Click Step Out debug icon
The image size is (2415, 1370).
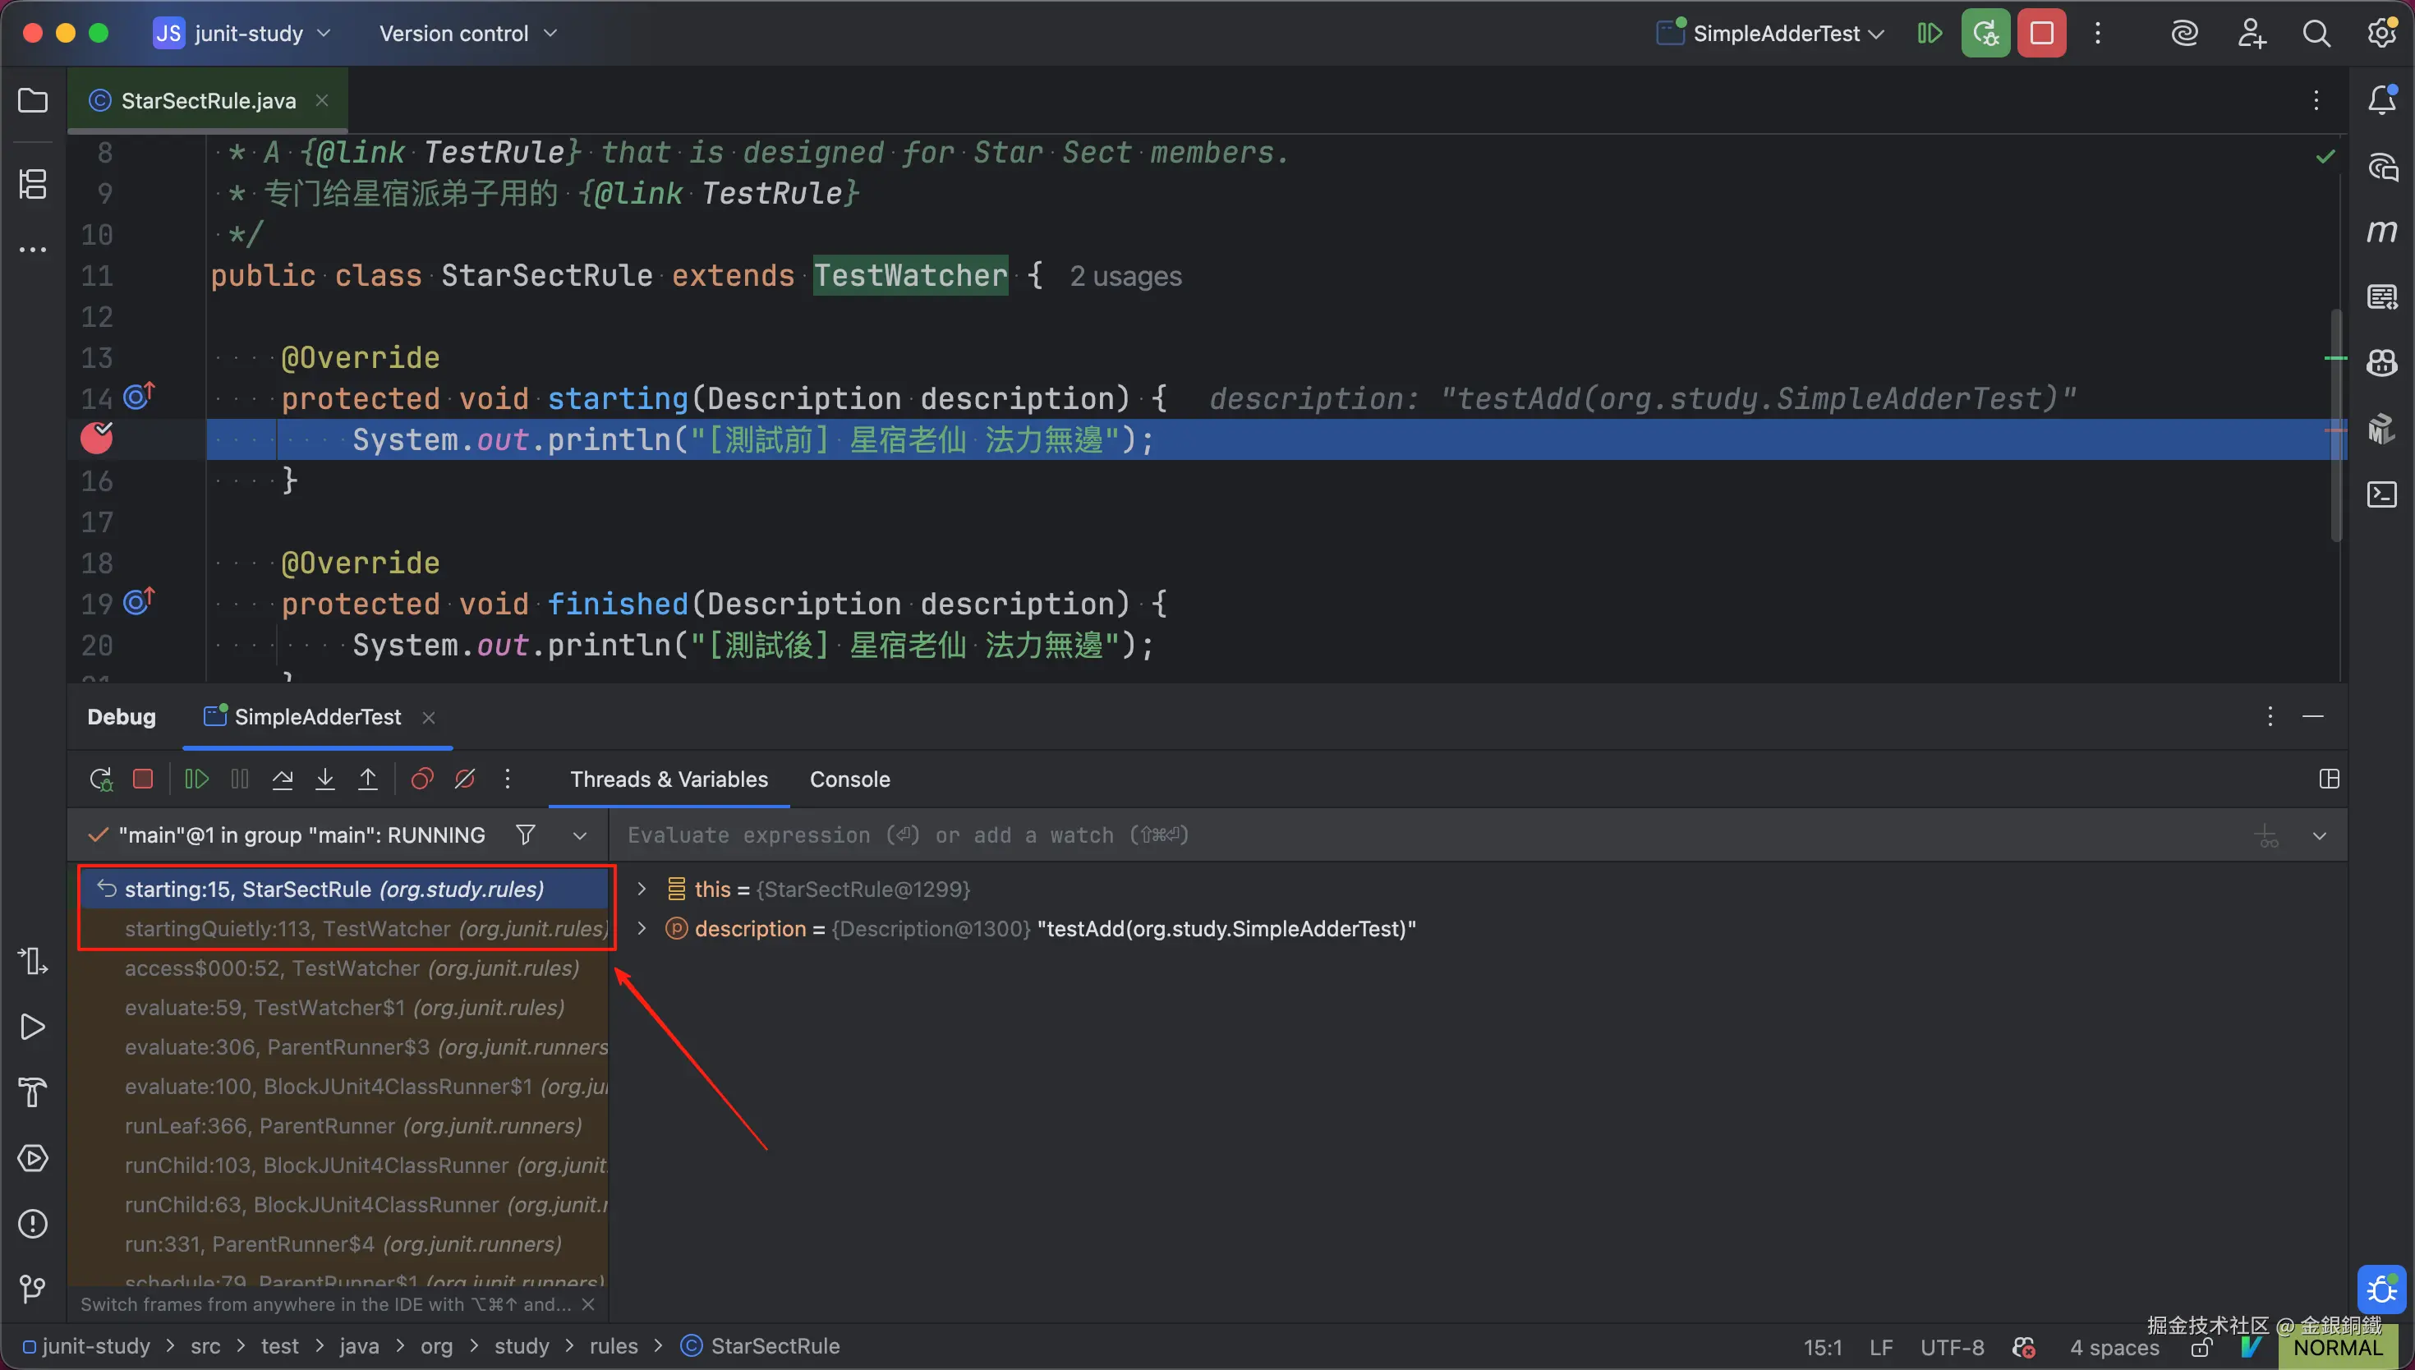[x=368, y=779]
